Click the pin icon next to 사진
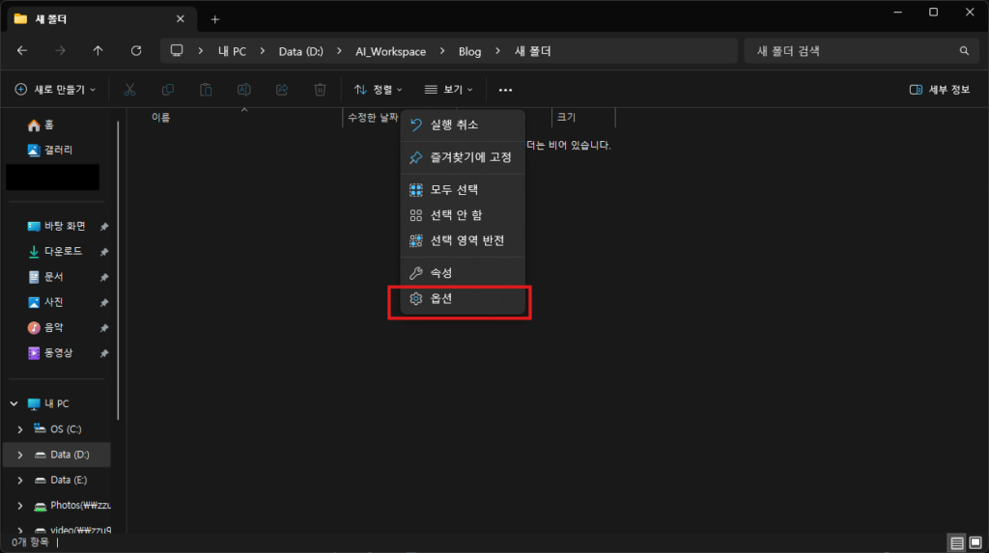Viewport: 989px width, 553px height. 104,303
